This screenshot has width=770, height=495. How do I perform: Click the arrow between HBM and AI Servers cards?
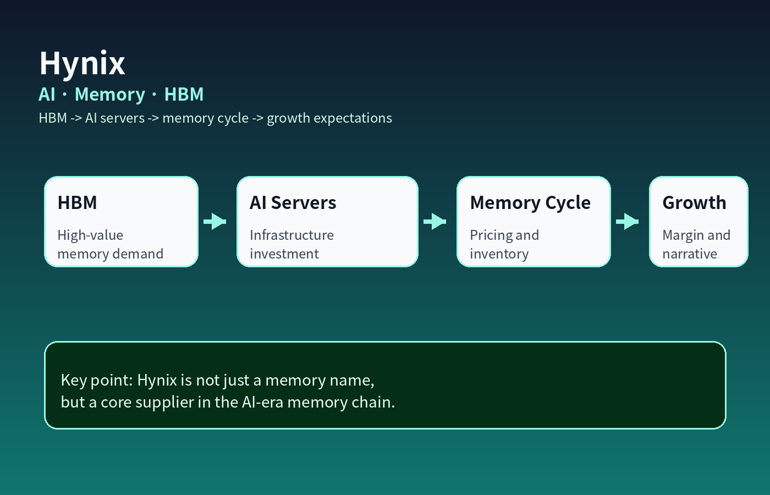pyautogui.click(x=215, y=222)
